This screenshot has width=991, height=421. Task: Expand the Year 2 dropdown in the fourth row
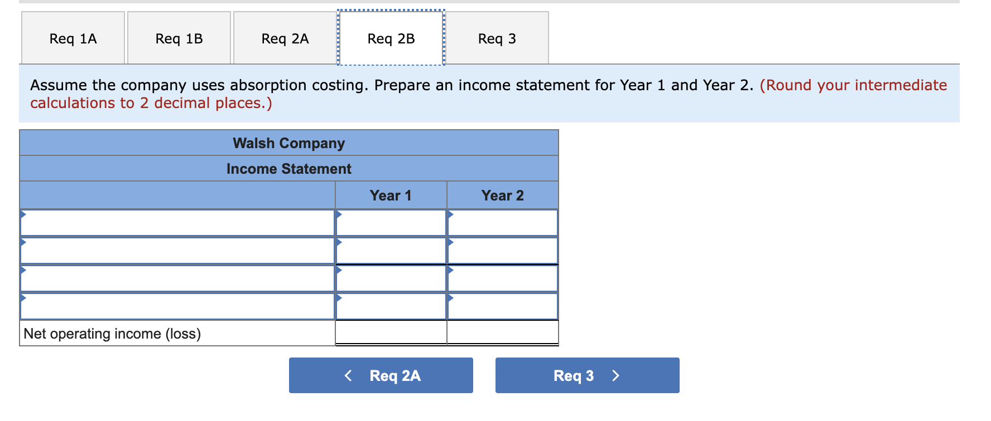(x=451, y=298)
